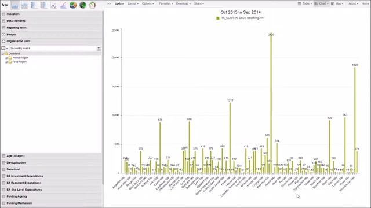This screenshot has height=208, width=371.
Task: Expand EA Investment Expenditures dimension
Action: coord(52,176)
